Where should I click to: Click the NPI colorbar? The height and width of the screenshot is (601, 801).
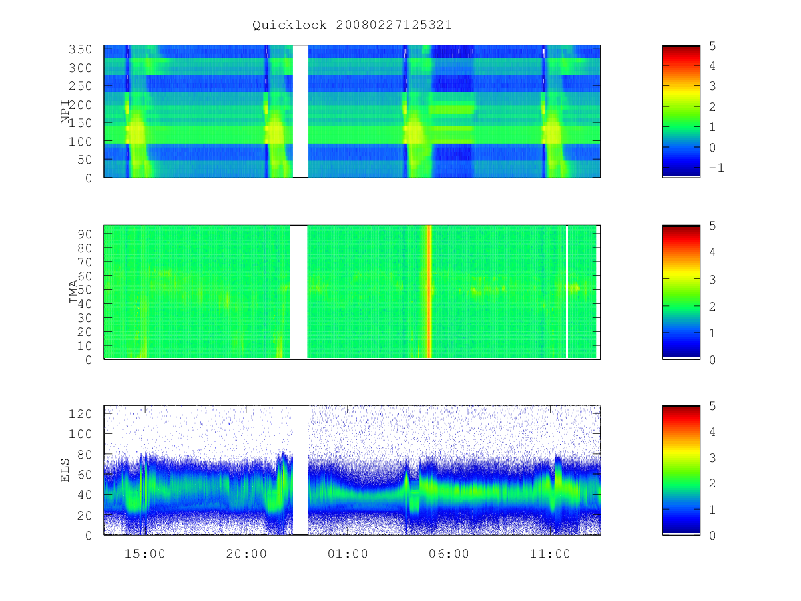[681, 111]
